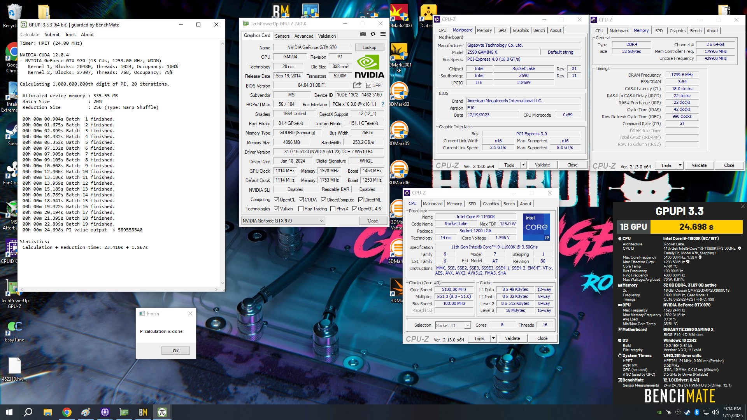
Task: Open 3DMark03 desktop icon
Action: click(x=399, y=94)
